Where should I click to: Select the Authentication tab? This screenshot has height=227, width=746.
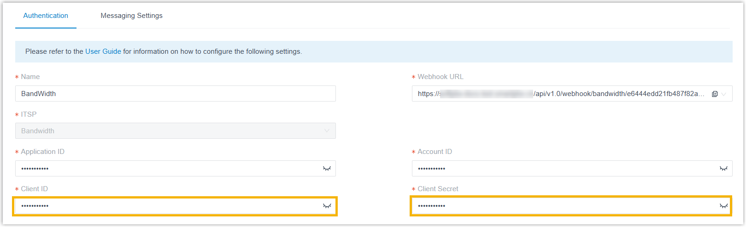pos(46,16)
